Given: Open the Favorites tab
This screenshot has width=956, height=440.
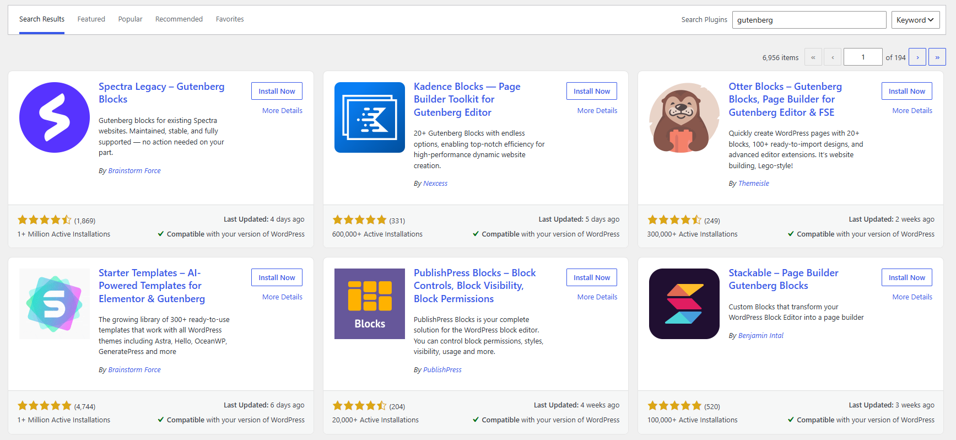Looking at the screenshot, I should 230,19.
